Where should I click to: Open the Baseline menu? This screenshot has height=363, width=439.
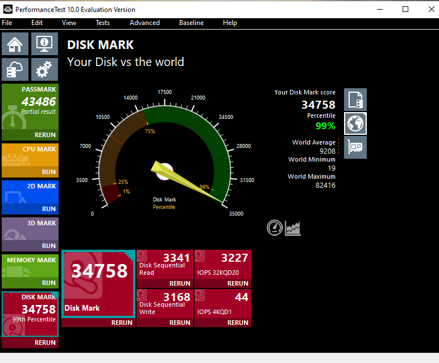[191, 23]
